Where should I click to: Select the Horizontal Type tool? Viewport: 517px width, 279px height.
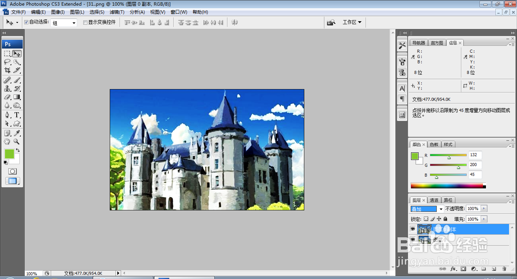point(17,115)
